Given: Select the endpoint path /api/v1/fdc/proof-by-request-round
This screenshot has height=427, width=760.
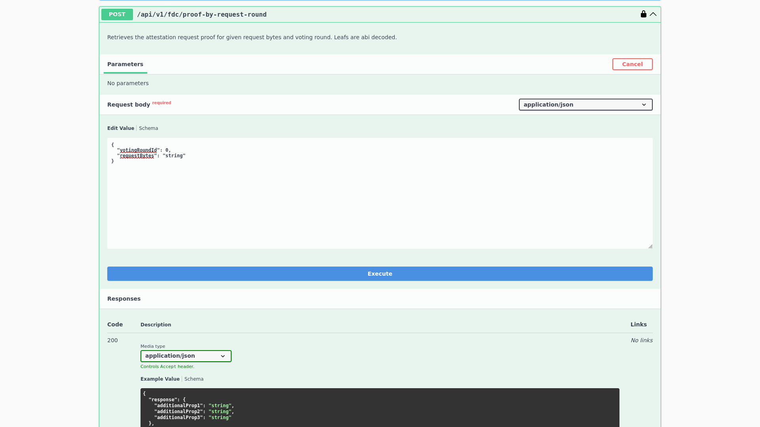Looking at the screenshot, I should click(202, 15).
